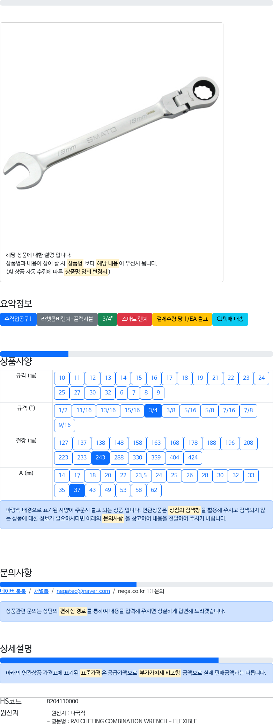
Task: Open the 스마토 렌치 brand tag
Action: pos(135,319)
